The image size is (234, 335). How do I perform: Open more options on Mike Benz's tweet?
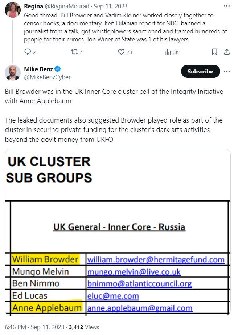click(x=227, y=71)
